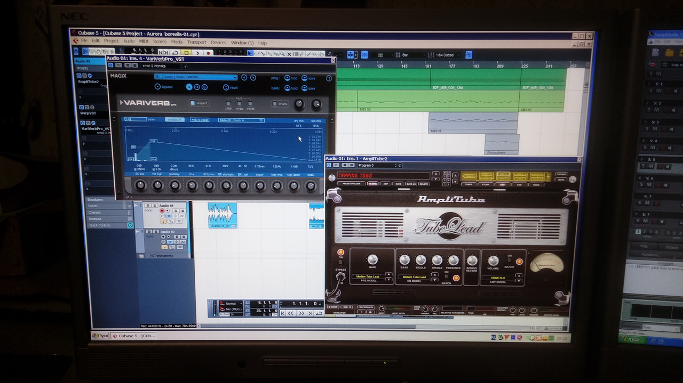Select the Range Selection tool

(257, 54)
